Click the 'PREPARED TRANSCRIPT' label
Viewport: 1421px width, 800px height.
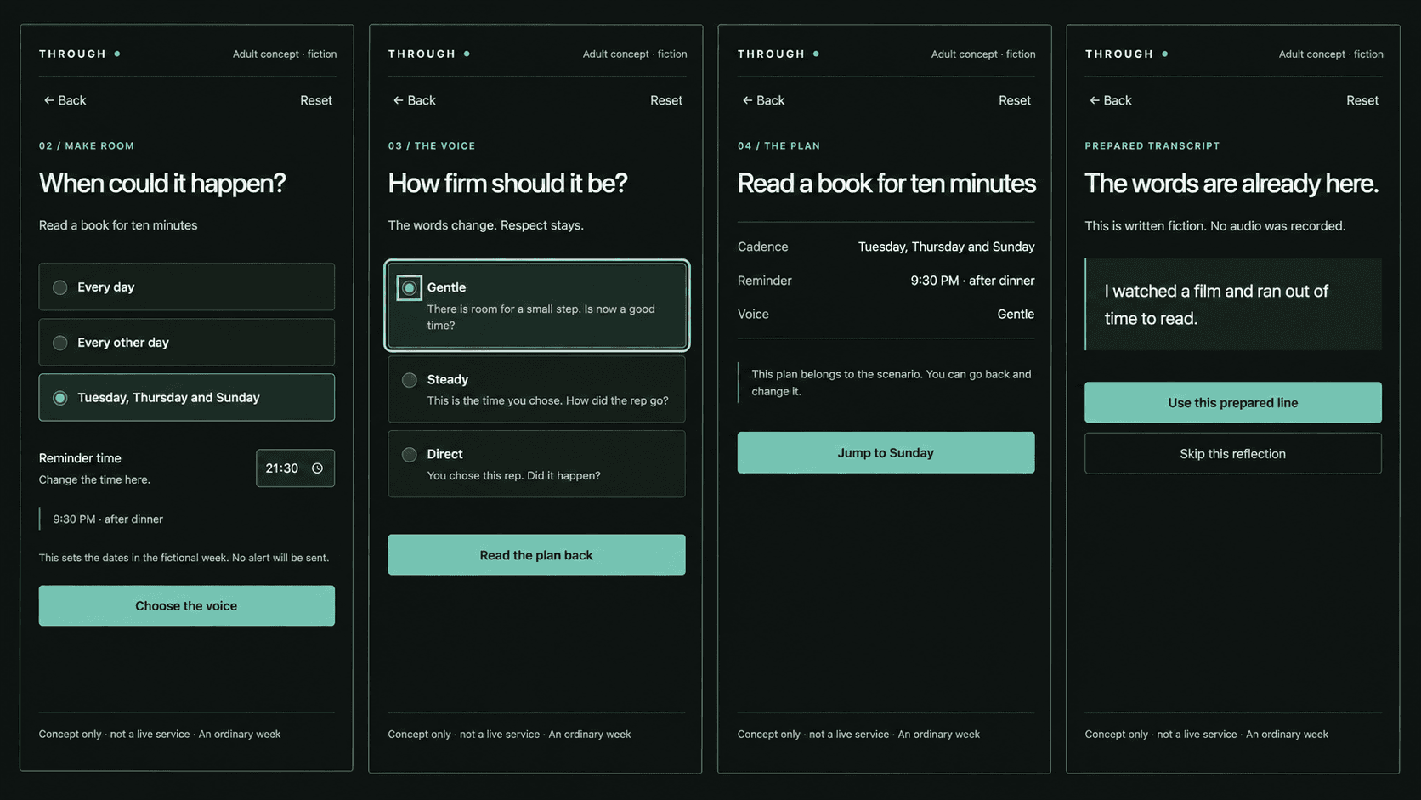tap(1152, 146)
